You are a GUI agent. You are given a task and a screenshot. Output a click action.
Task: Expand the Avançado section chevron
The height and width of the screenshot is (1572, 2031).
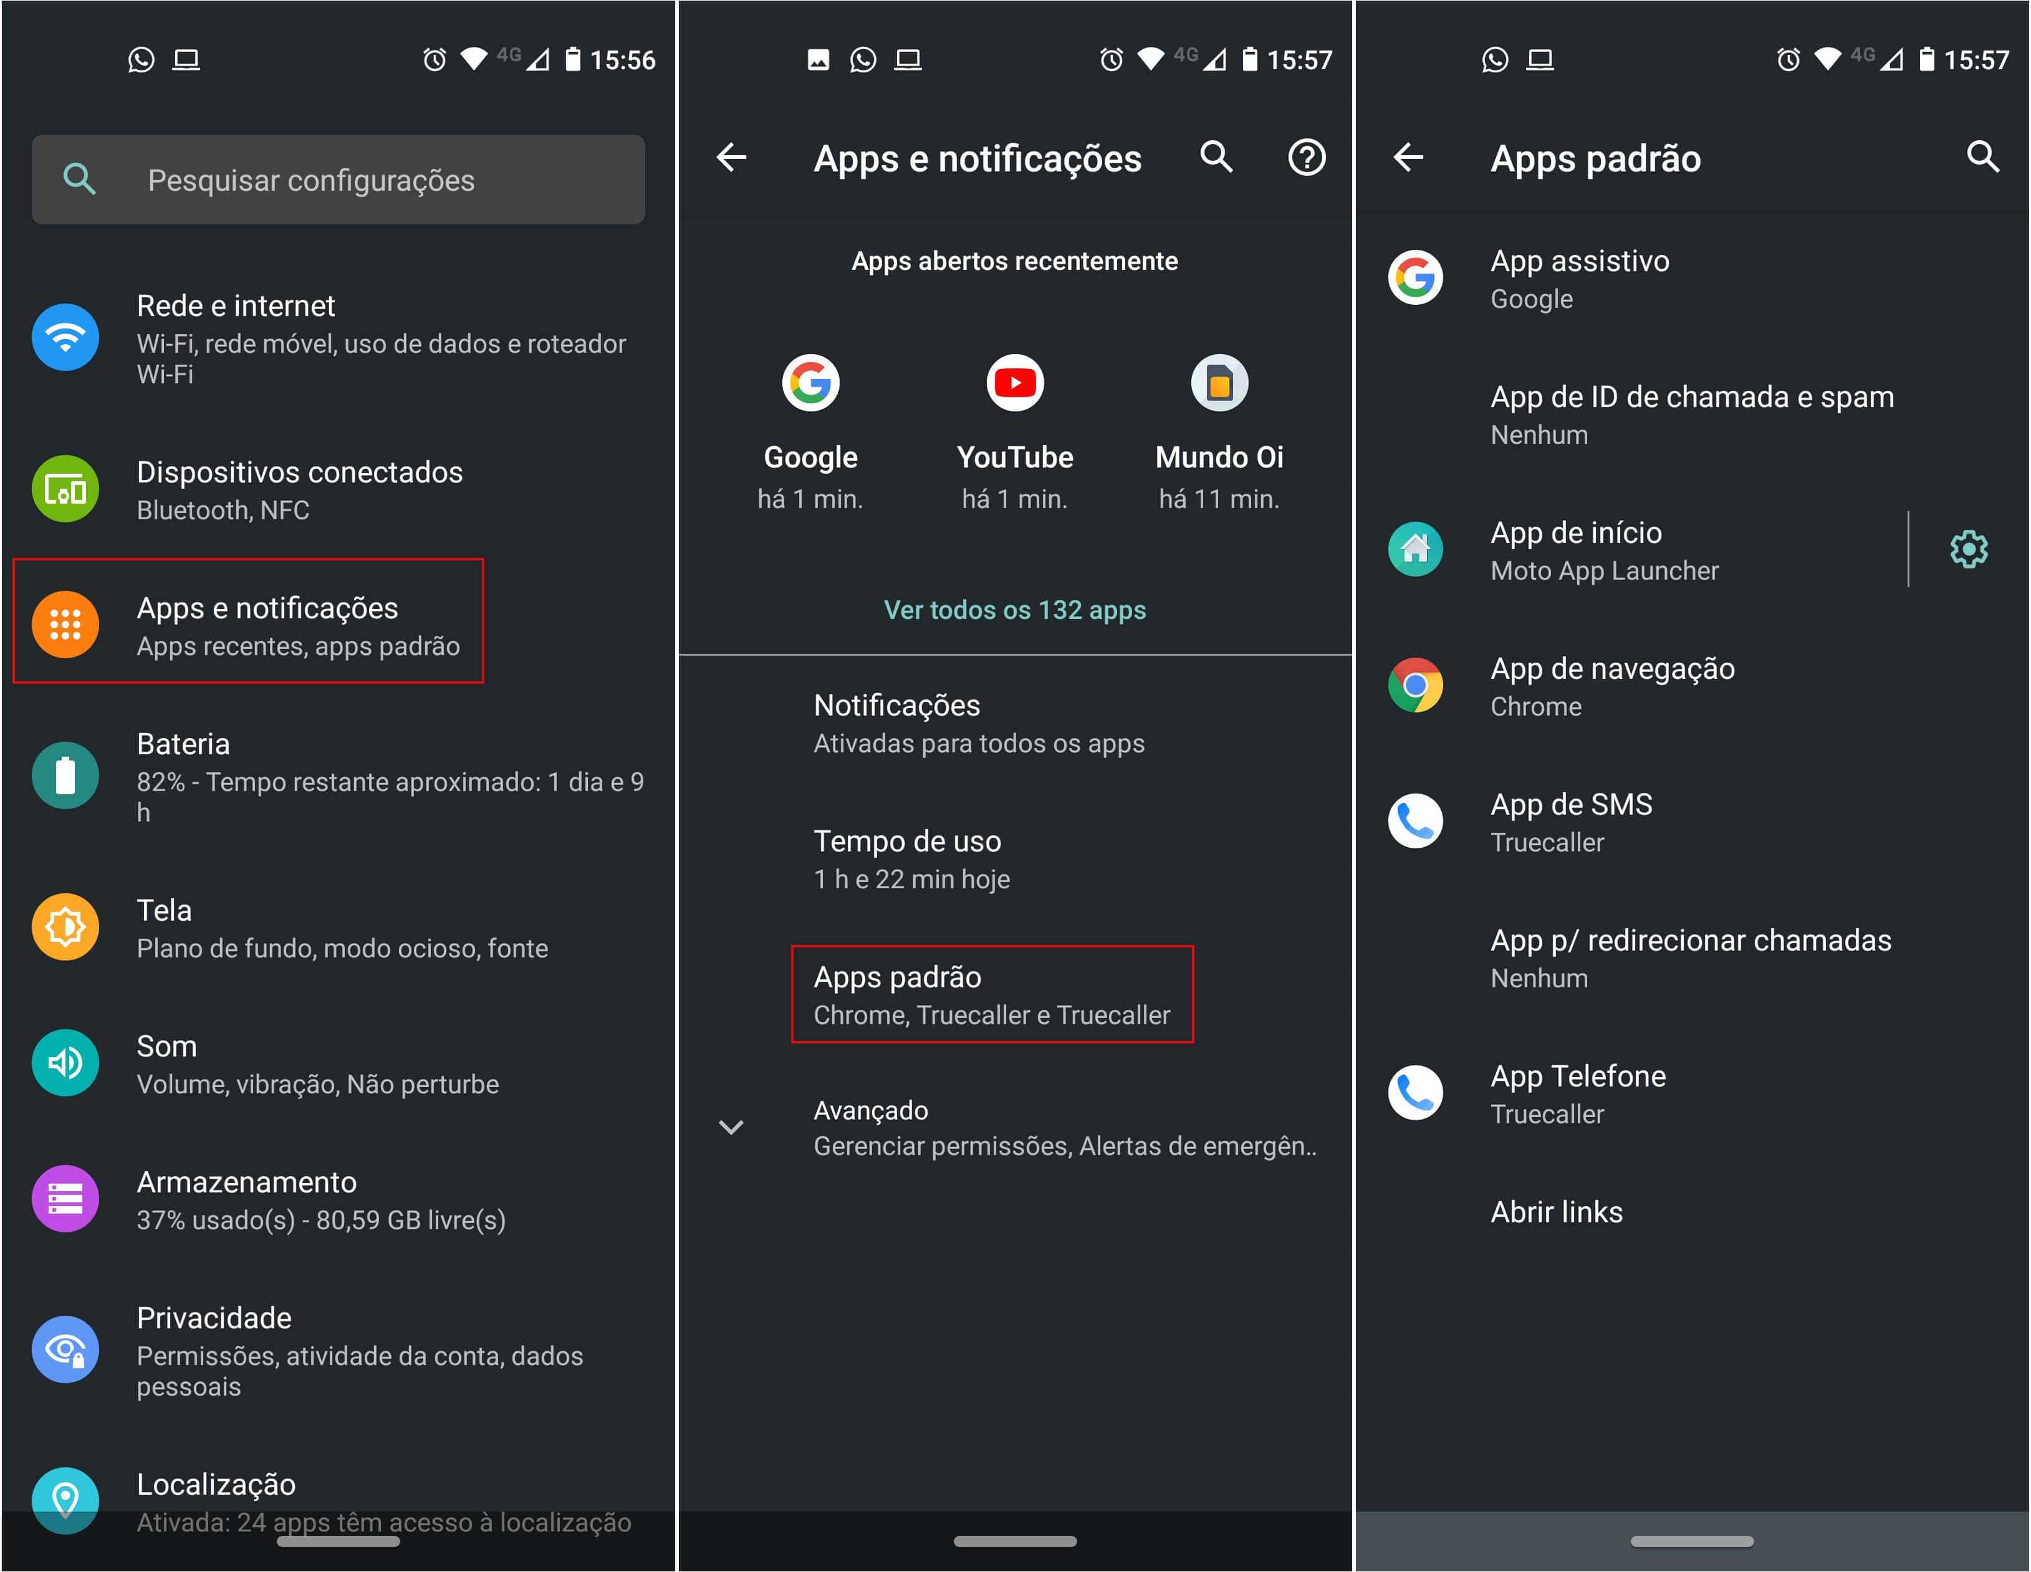pos(732,1127)
